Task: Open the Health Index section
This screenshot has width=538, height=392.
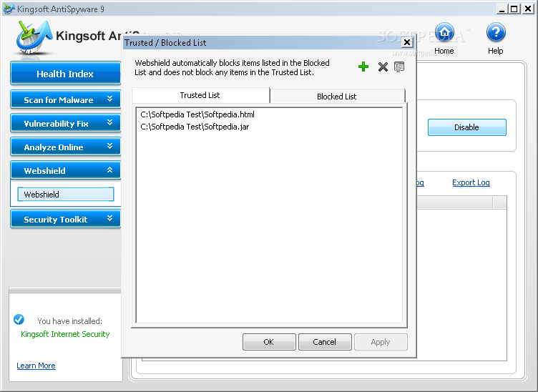Action: (x=65, y=74)
